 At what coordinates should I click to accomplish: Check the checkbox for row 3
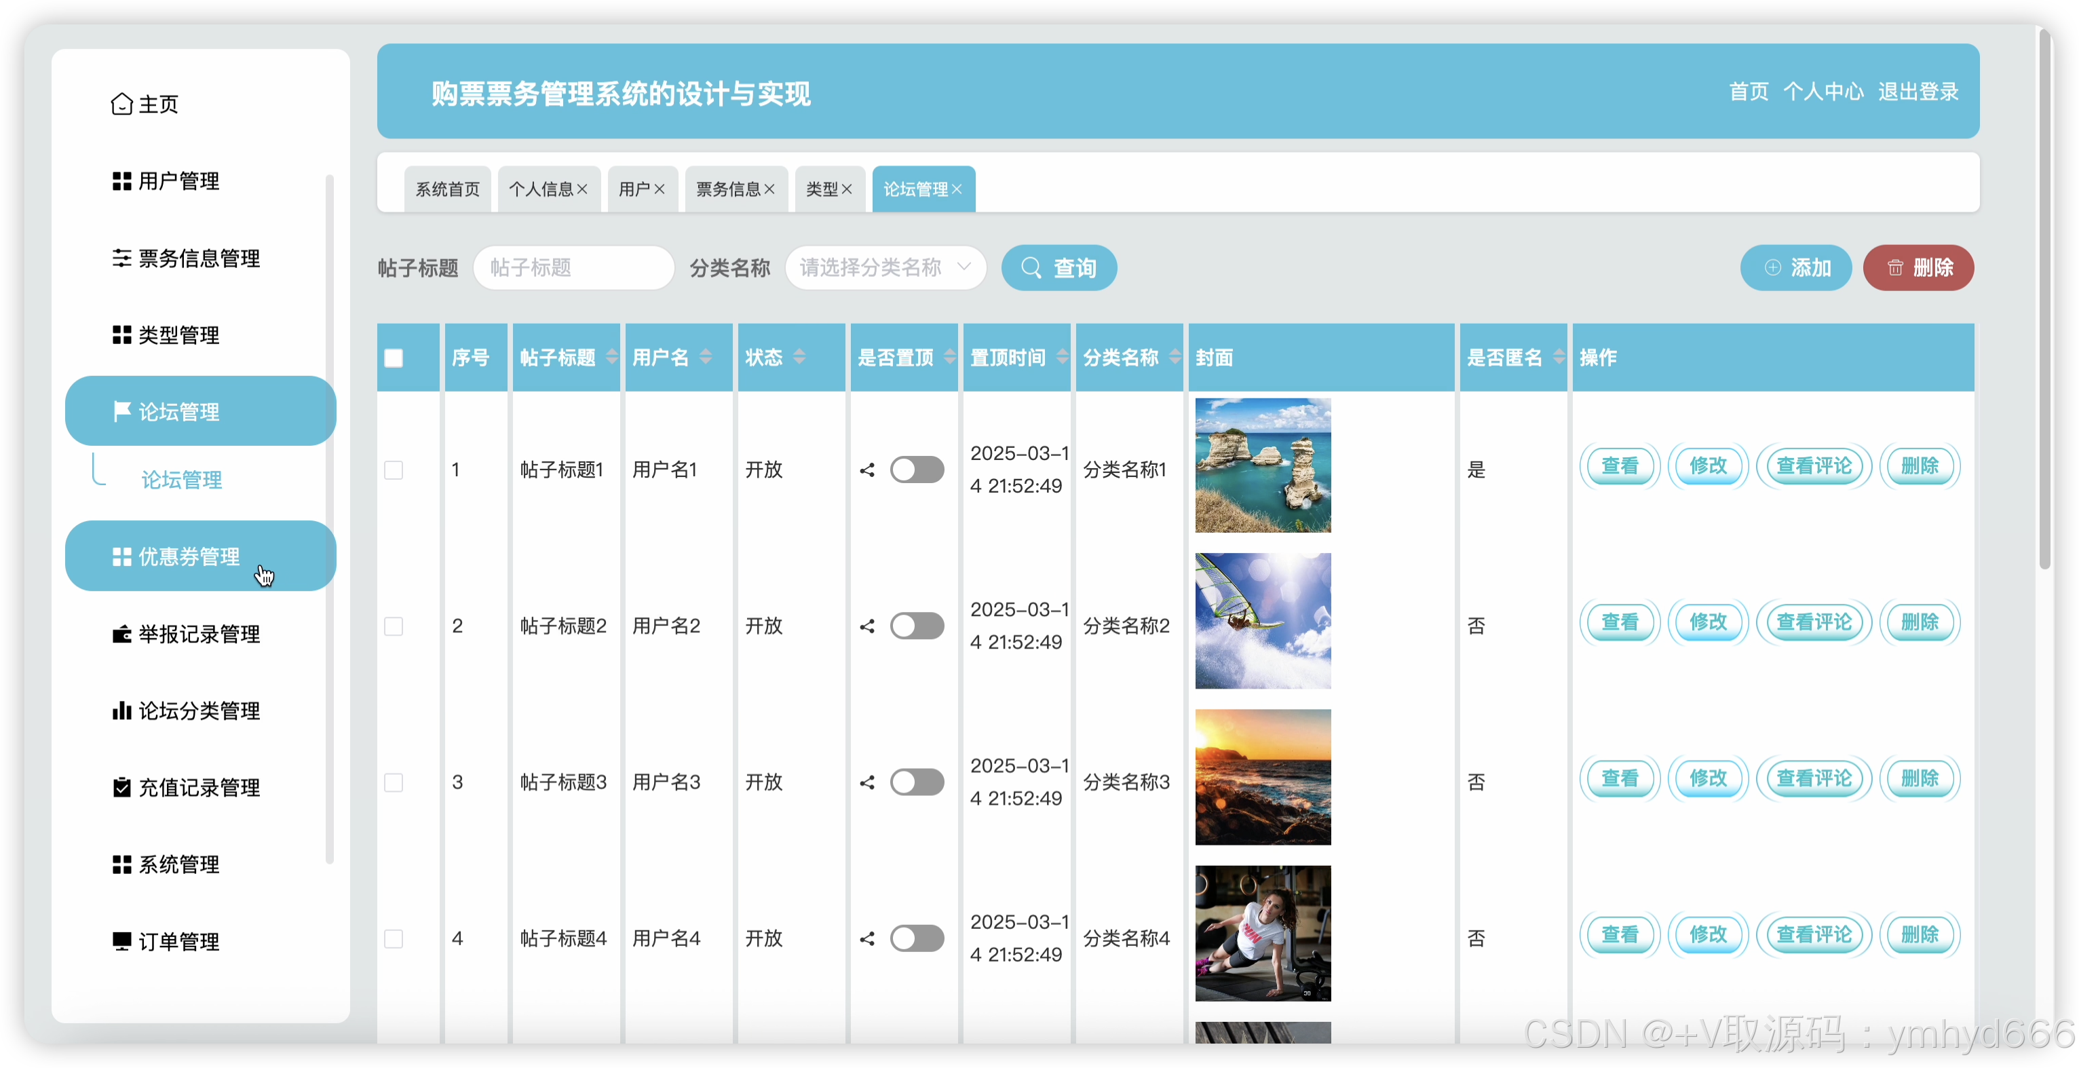point(394,782)
